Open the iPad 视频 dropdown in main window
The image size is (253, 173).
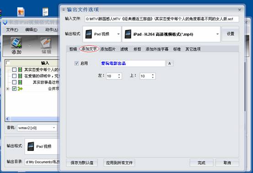pyautogui.click(x=42, y=146)
